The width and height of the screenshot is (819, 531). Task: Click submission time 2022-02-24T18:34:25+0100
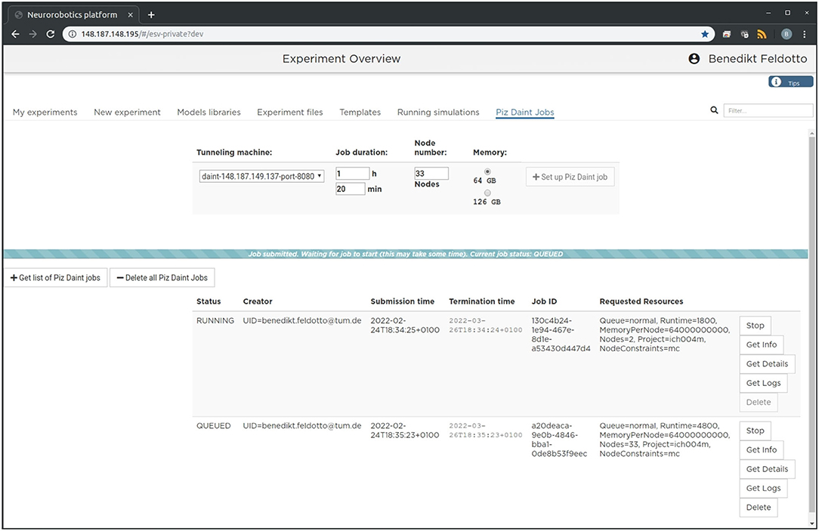coord(405,326)
